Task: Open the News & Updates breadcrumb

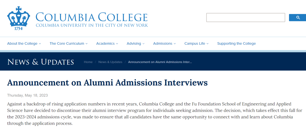Action: point(110,62)
